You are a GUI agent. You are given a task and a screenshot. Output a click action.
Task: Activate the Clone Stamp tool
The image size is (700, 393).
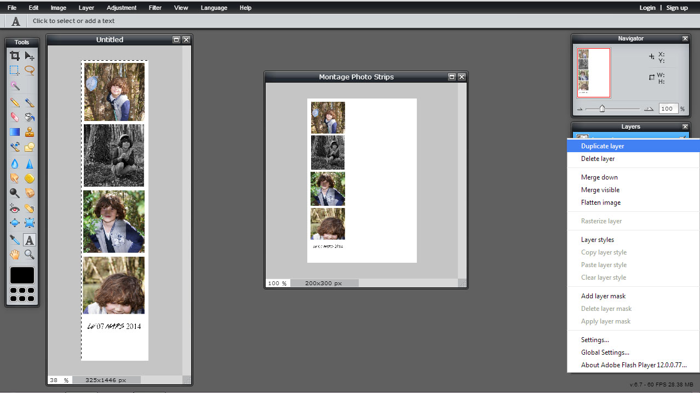click(30, 132)
